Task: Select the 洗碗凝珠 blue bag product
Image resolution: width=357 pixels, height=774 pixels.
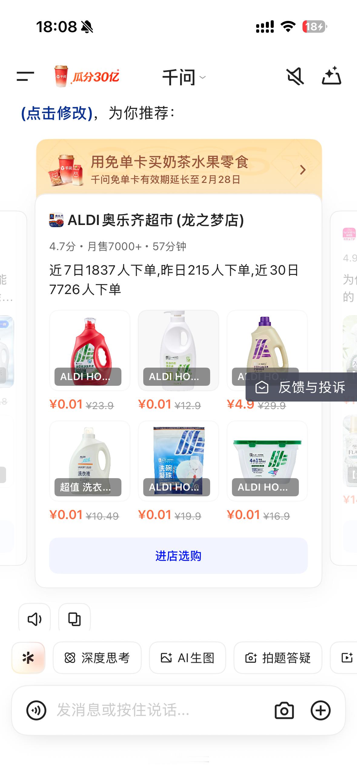Action: tap(178, 461)
